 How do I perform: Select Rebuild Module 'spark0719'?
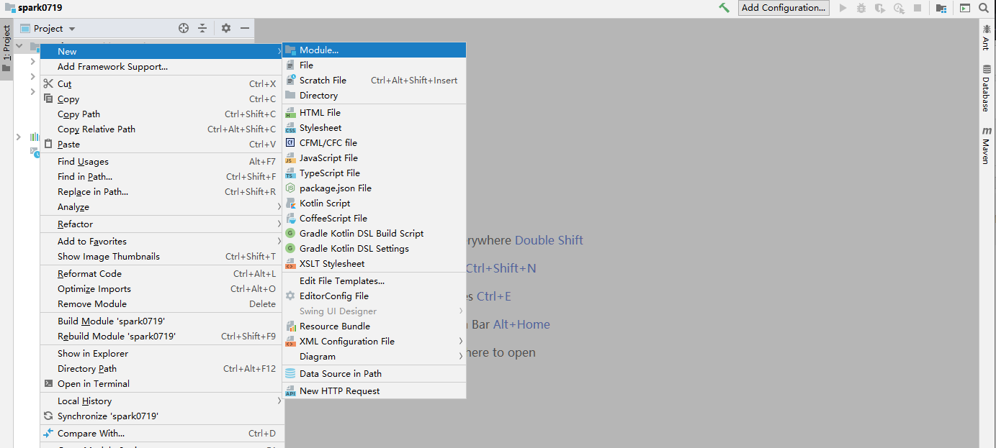click(161, 336)
